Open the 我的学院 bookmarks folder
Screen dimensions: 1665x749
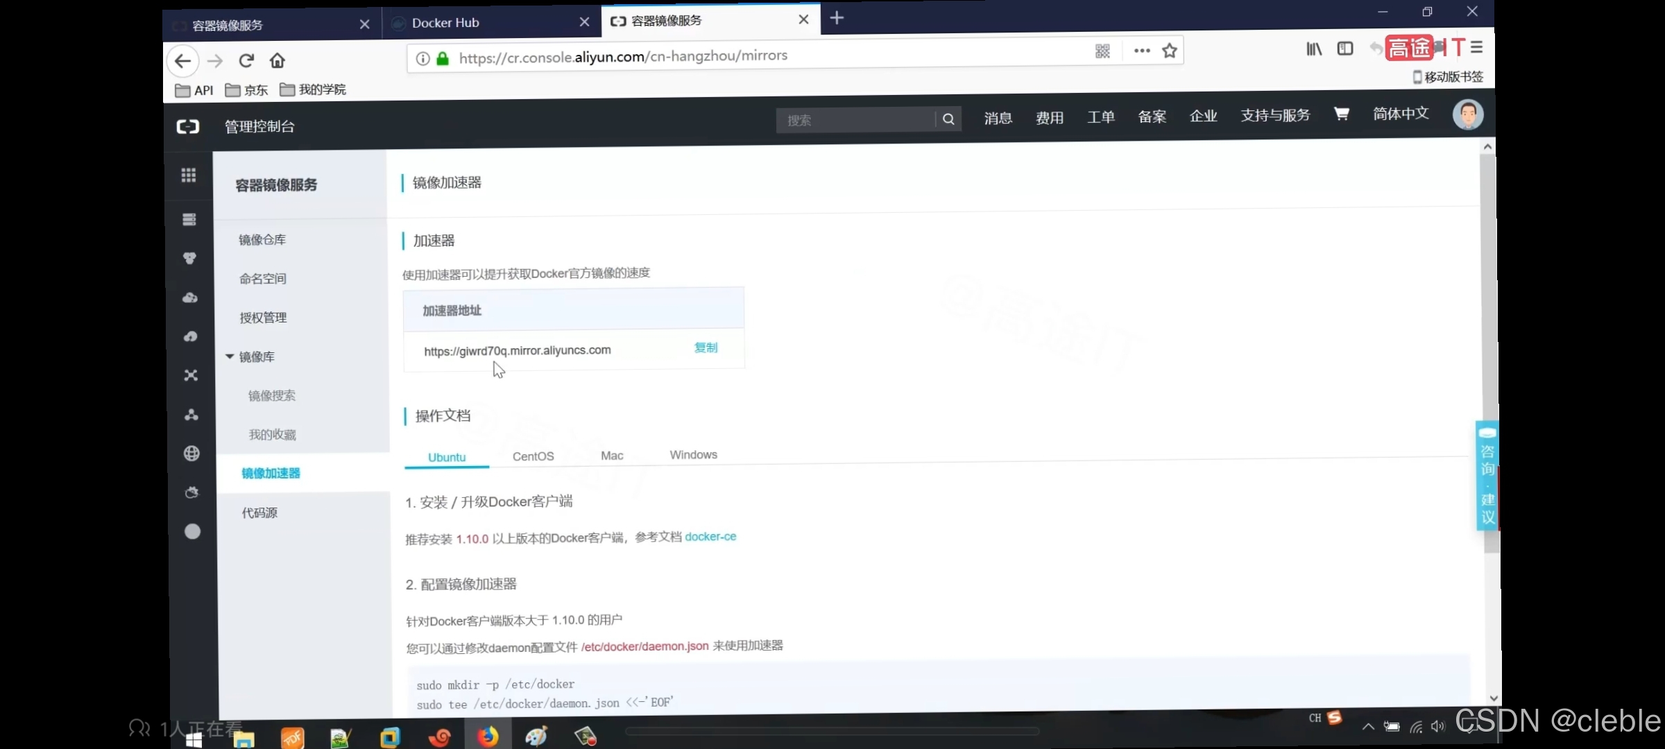pos(313,89)
